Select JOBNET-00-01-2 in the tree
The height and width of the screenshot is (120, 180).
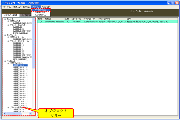click(20, 67)
